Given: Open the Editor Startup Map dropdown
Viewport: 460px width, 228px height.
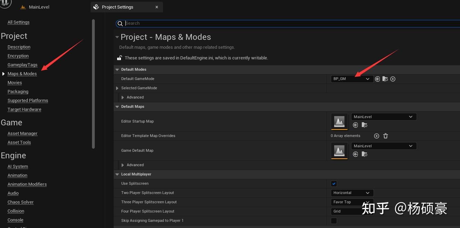Looking at the screenshot, I should click(384, 117).
